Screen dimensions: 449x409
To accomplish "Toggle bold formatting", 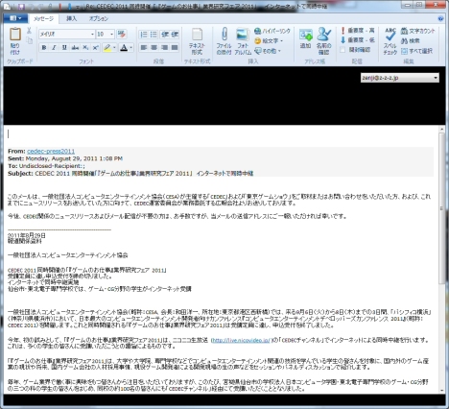I will 44,48.
